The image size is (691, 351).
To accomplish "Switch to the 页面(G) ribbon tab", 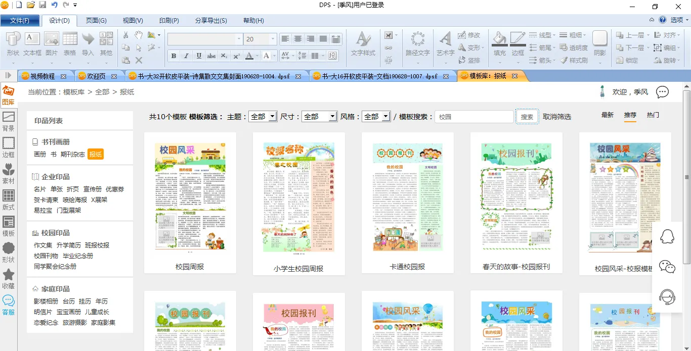I will [96, 21].
